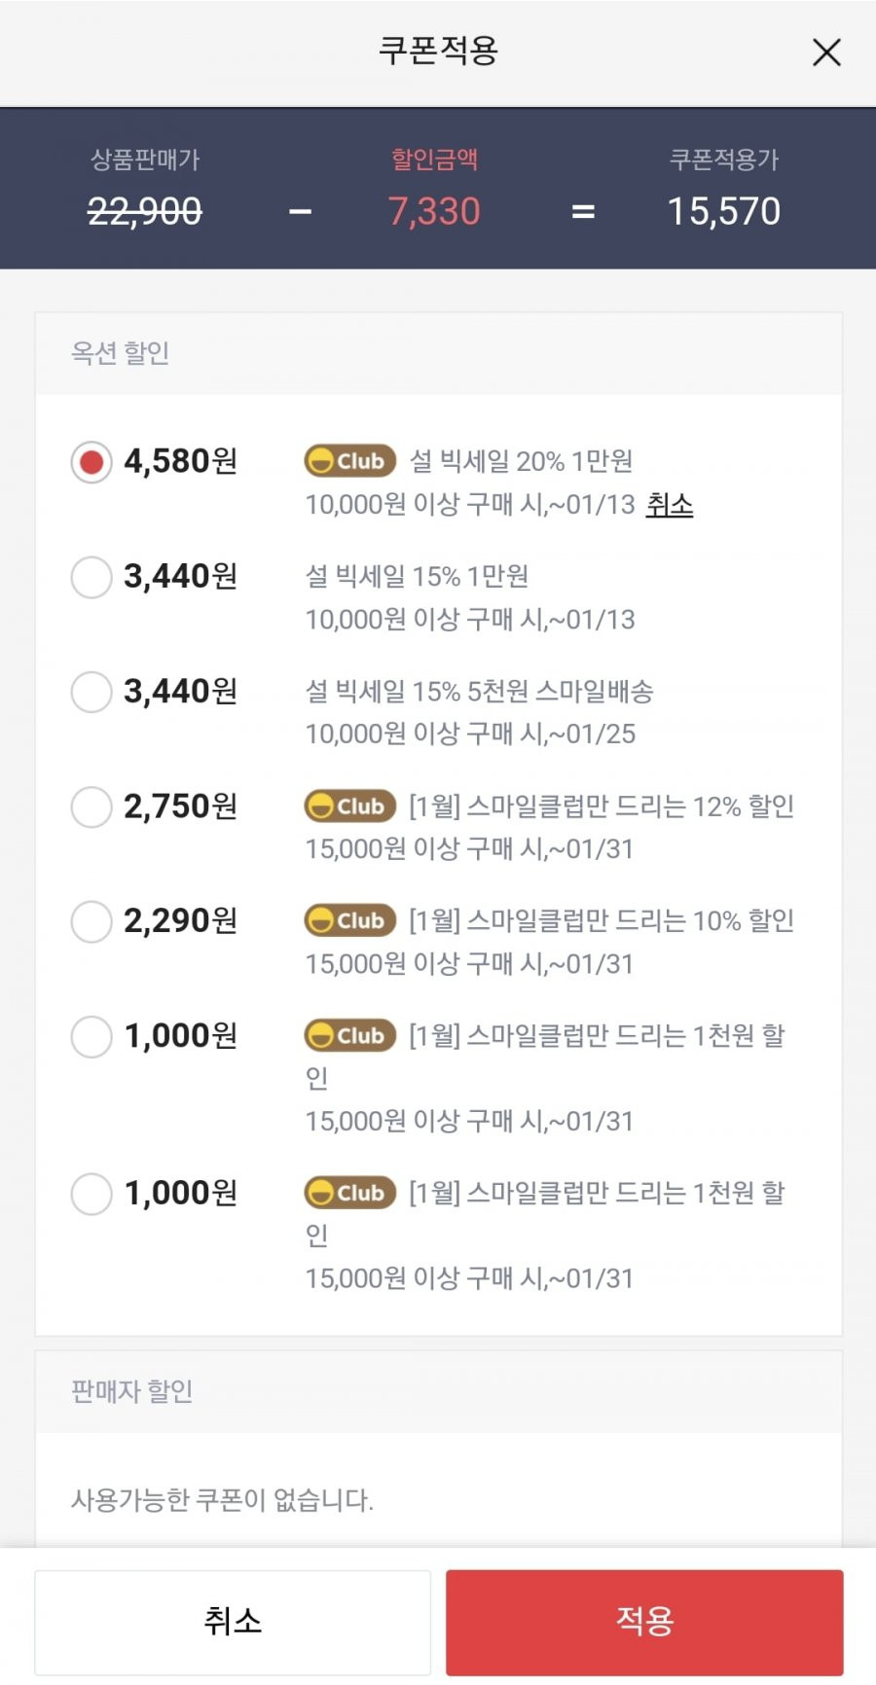Click the crossed-out 22,900 상품판매가
The width and height of the screenshot is (876, 1685).
click(145, 211)
